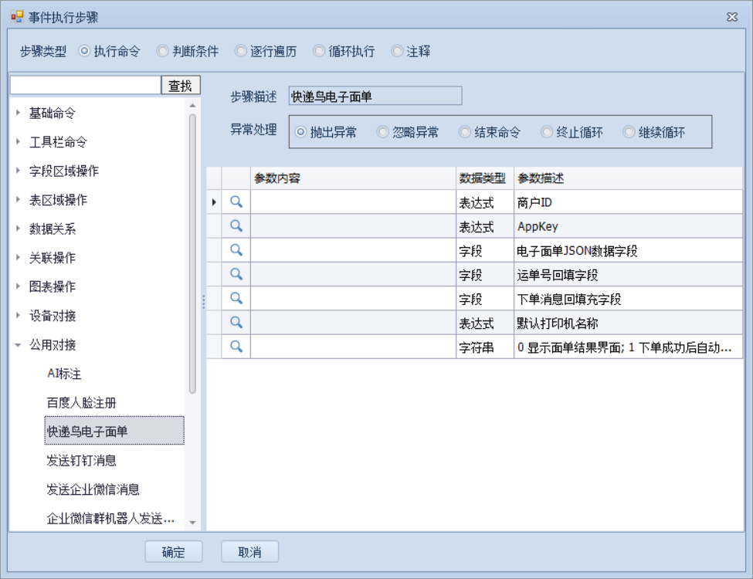
Task: Click magnifier icon in the 字符串 row
Action: [236, 347]
